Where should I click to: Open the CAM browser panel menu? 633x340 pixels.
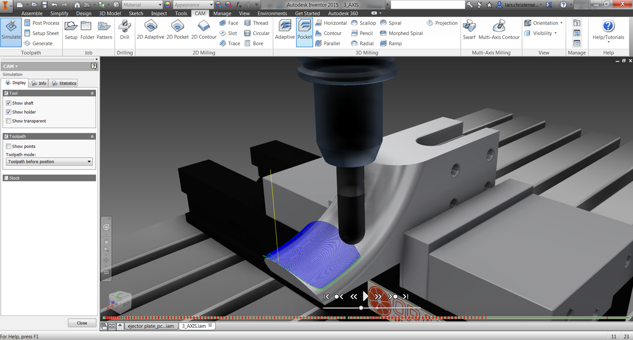[10, 66]
